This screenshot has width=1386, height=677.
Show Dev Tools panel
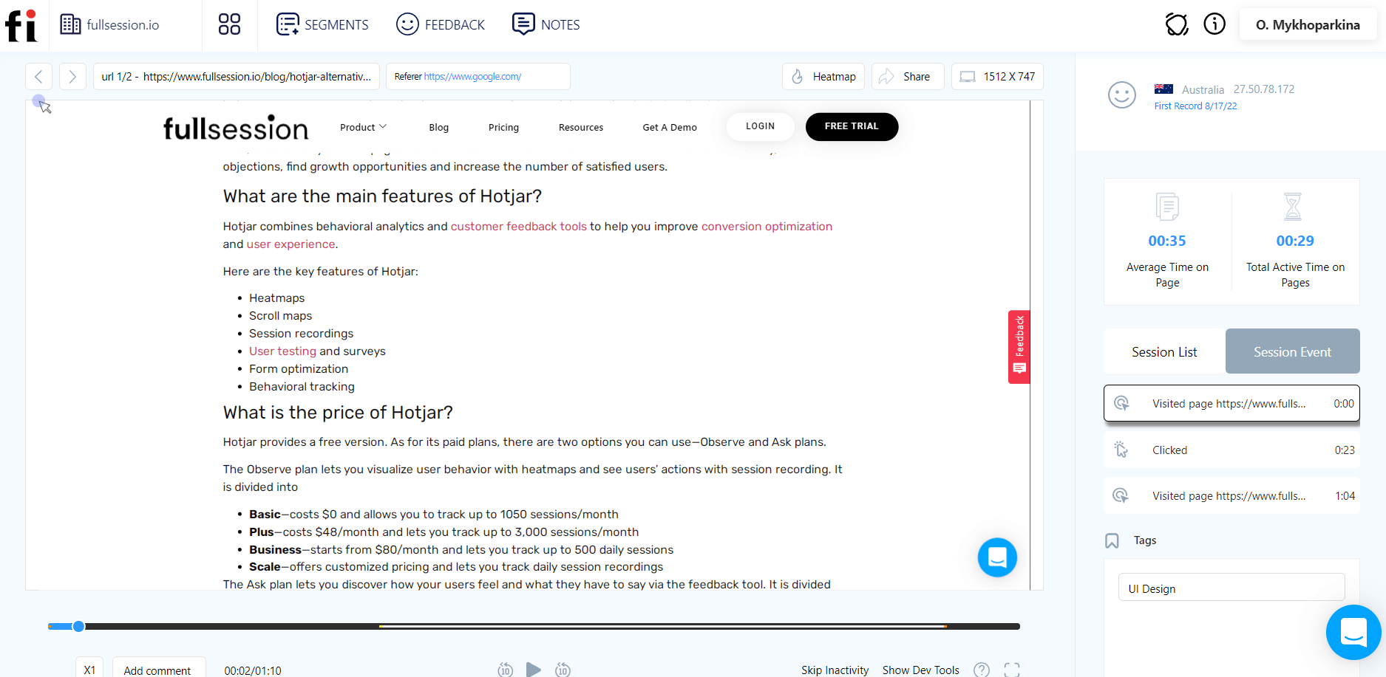[x=920, y=670]
